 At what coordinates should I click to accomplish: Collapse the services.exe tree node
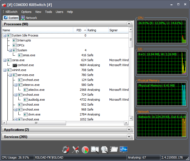coord(10,75)
